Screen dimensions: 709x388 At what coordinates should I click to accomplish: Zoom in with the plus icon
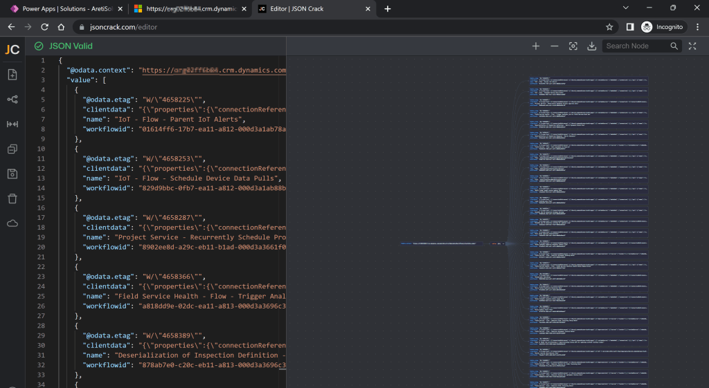(x=536, y=46)
